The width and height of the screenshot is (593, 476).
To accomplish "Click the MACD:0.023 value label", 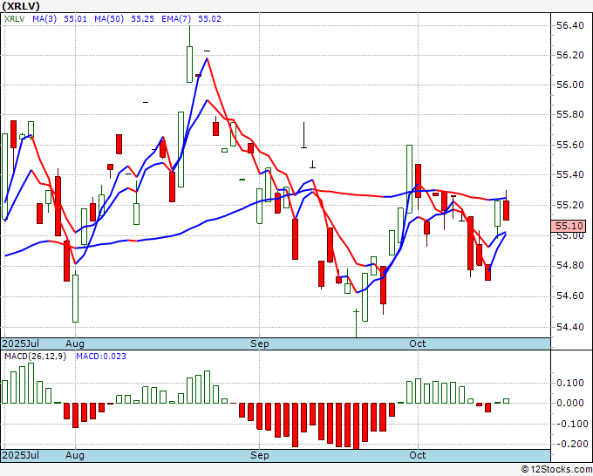I will 101,357.
